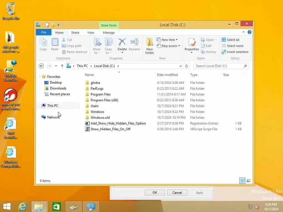Click the Back navigation arrow
This screenshot has width=283, height=212.
pyautogui.click(x=41, y=66)
